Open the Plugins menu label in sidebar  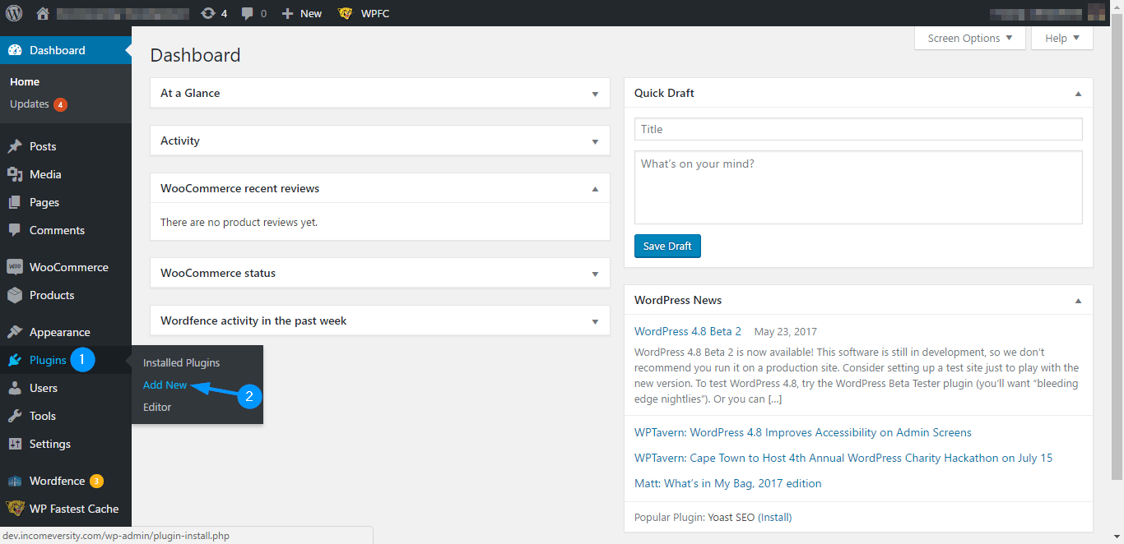(x=48, y=360)
